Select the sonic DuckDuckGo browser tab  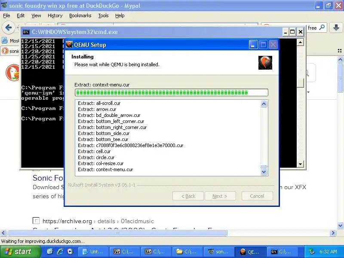click(10, 51)
